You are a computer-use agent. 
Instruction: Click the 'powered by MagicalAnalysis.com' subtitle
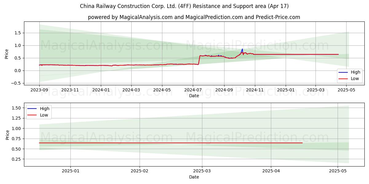pos(194,17)
